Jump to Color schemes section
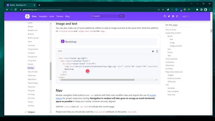Screen dimensions: 215x121 coord(171,59)
